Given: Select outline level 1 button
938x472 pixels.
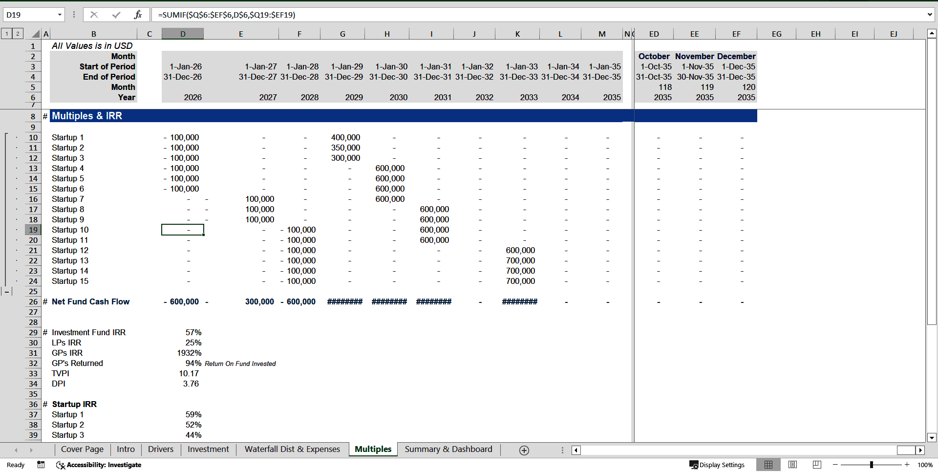Looking at the screenshot, I should [7, 34].
